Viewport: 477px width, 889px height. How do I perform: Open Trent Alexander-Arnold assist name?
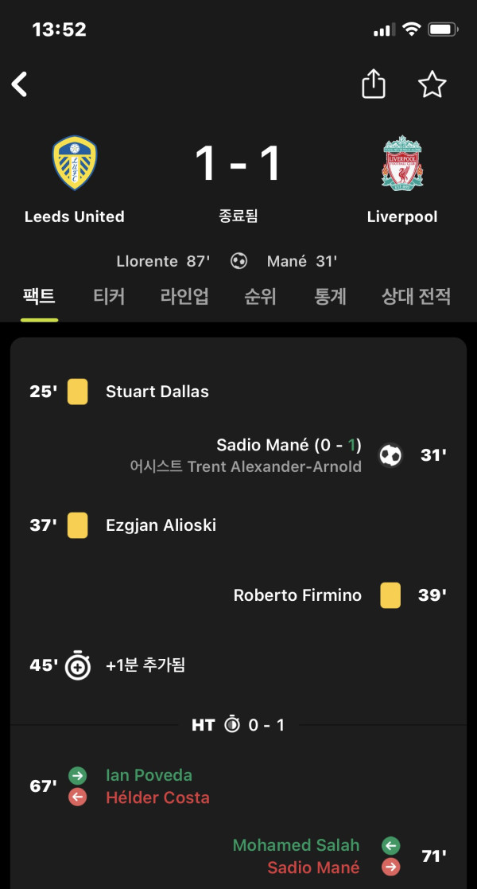pos(274,466)
